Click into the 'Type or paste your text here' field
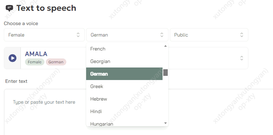Viewport: 273px width, 135px height. click(139, 112)
